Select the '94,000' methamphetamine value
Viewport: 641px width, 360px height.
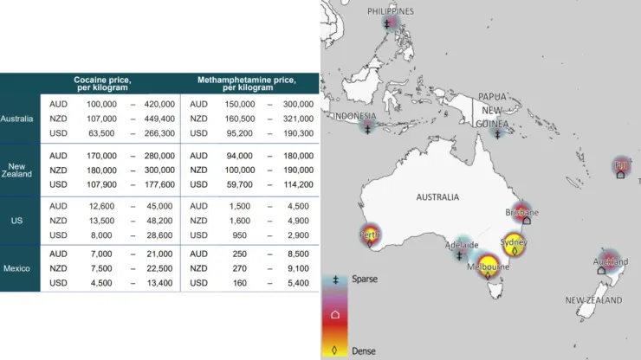[240, 156]
